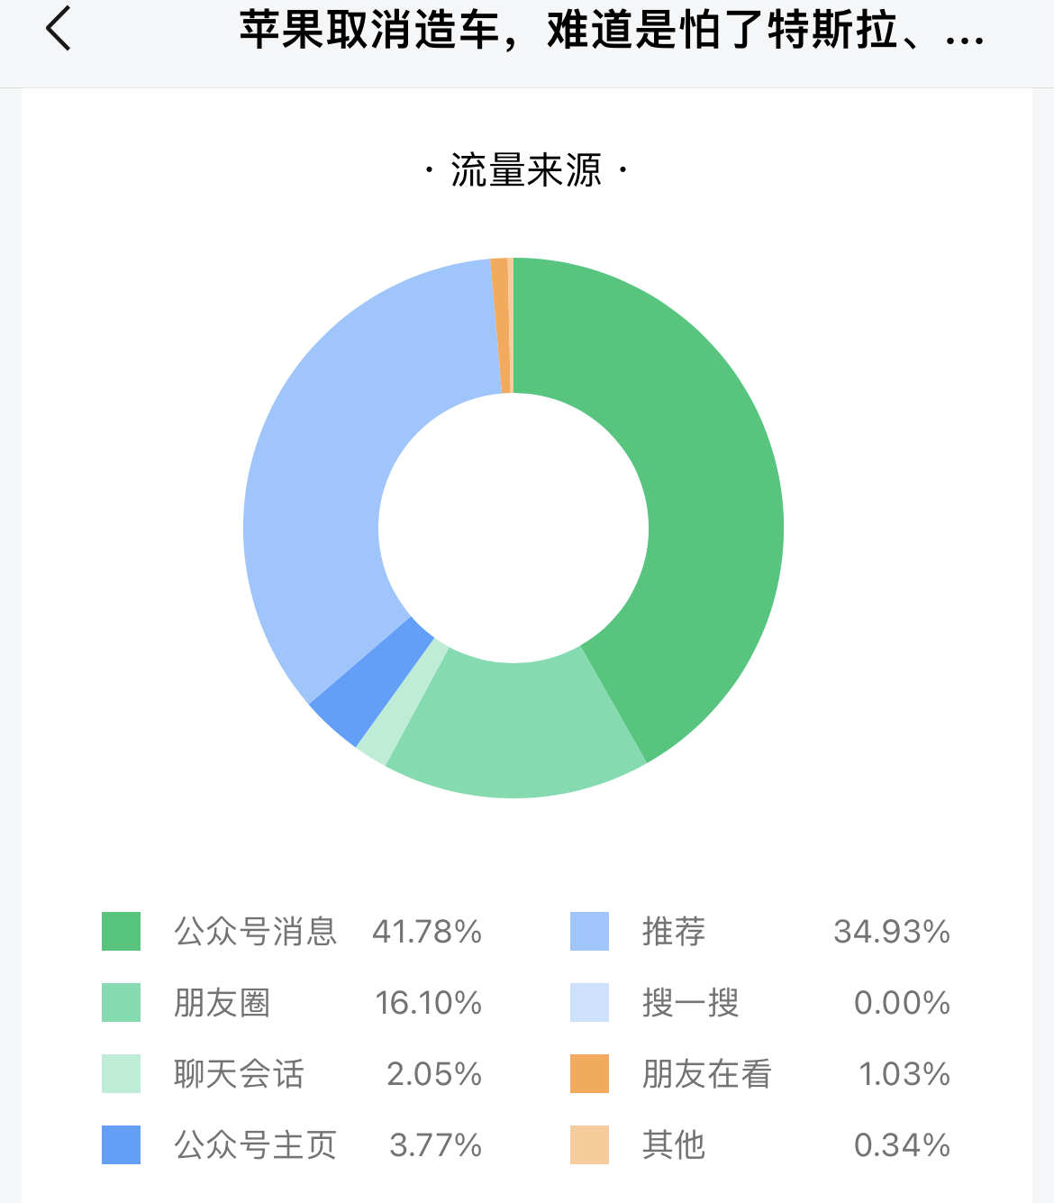The height and width of the screenshot is (1203, 1054).
Task: Select the 聊天会话 legend color square
Action: point(121,1073)
